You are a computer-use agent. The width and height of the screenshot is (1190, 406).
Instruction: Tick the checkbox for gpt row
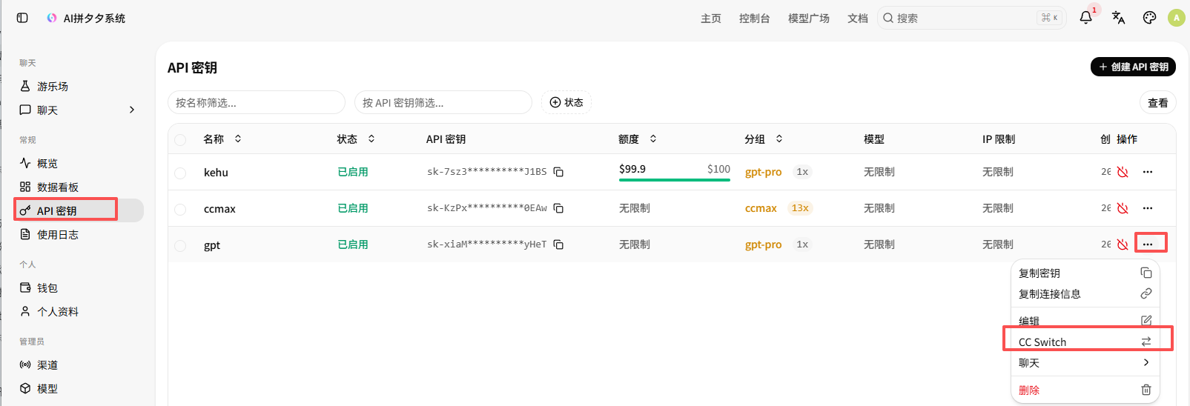tap(180, 245)
